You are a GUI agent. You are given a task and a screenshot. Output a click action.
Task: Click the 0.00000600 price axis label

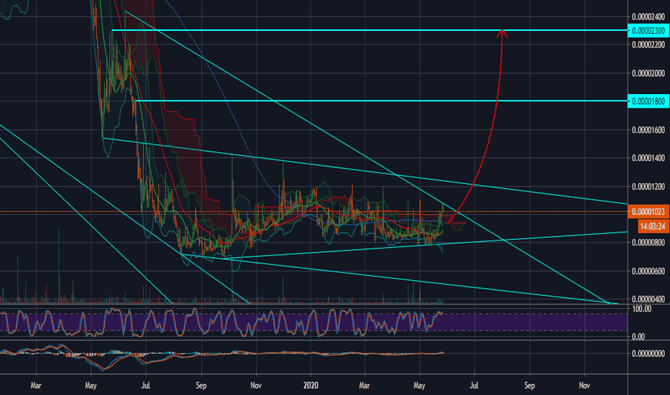pos(648,271)
